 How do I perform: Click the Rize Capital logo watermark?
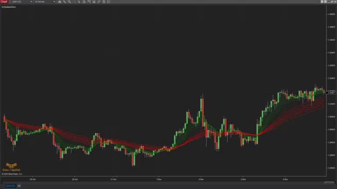point(9,168)
